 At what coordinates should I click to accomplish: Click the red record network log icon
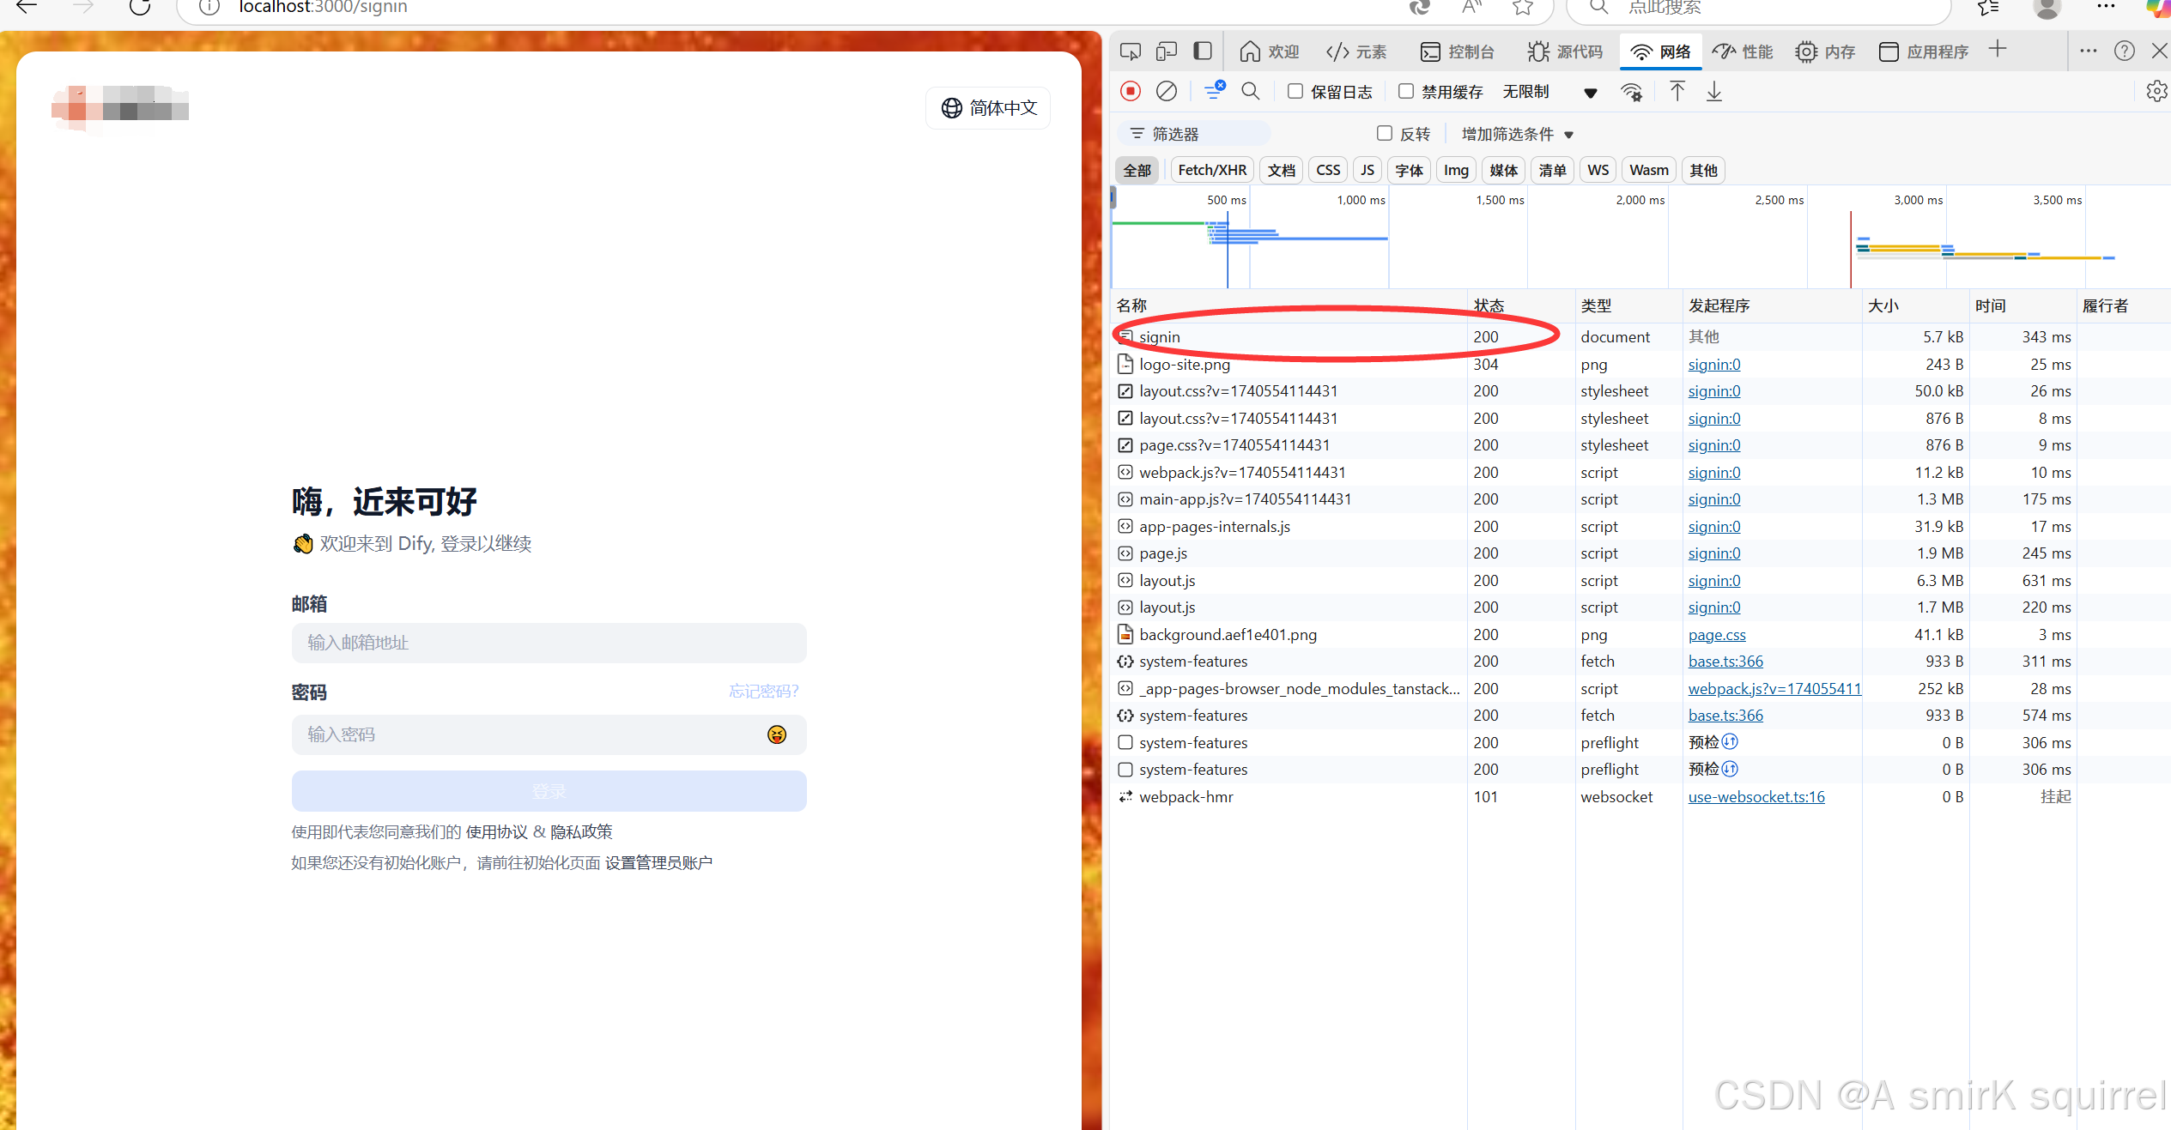(x=1131, y=91)
